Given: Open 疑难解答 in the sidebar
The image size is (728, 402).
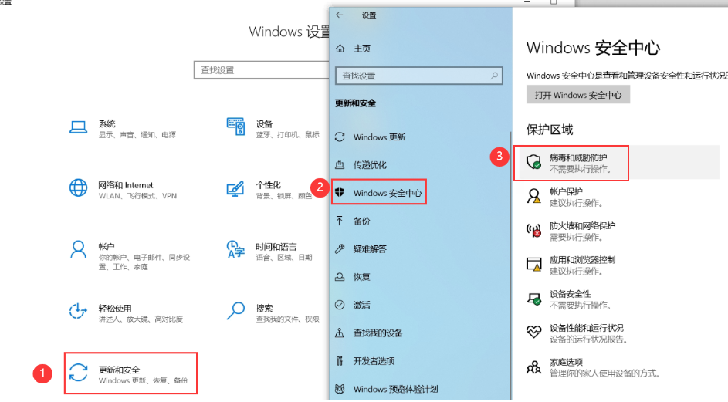Looking at the screenshot, I should (x=370, y=249).
